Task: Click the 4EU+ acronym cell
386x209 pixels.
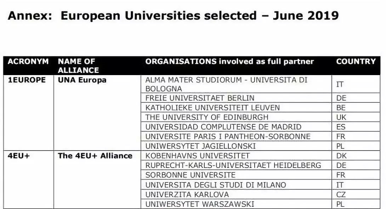Action: coord(19,156)
